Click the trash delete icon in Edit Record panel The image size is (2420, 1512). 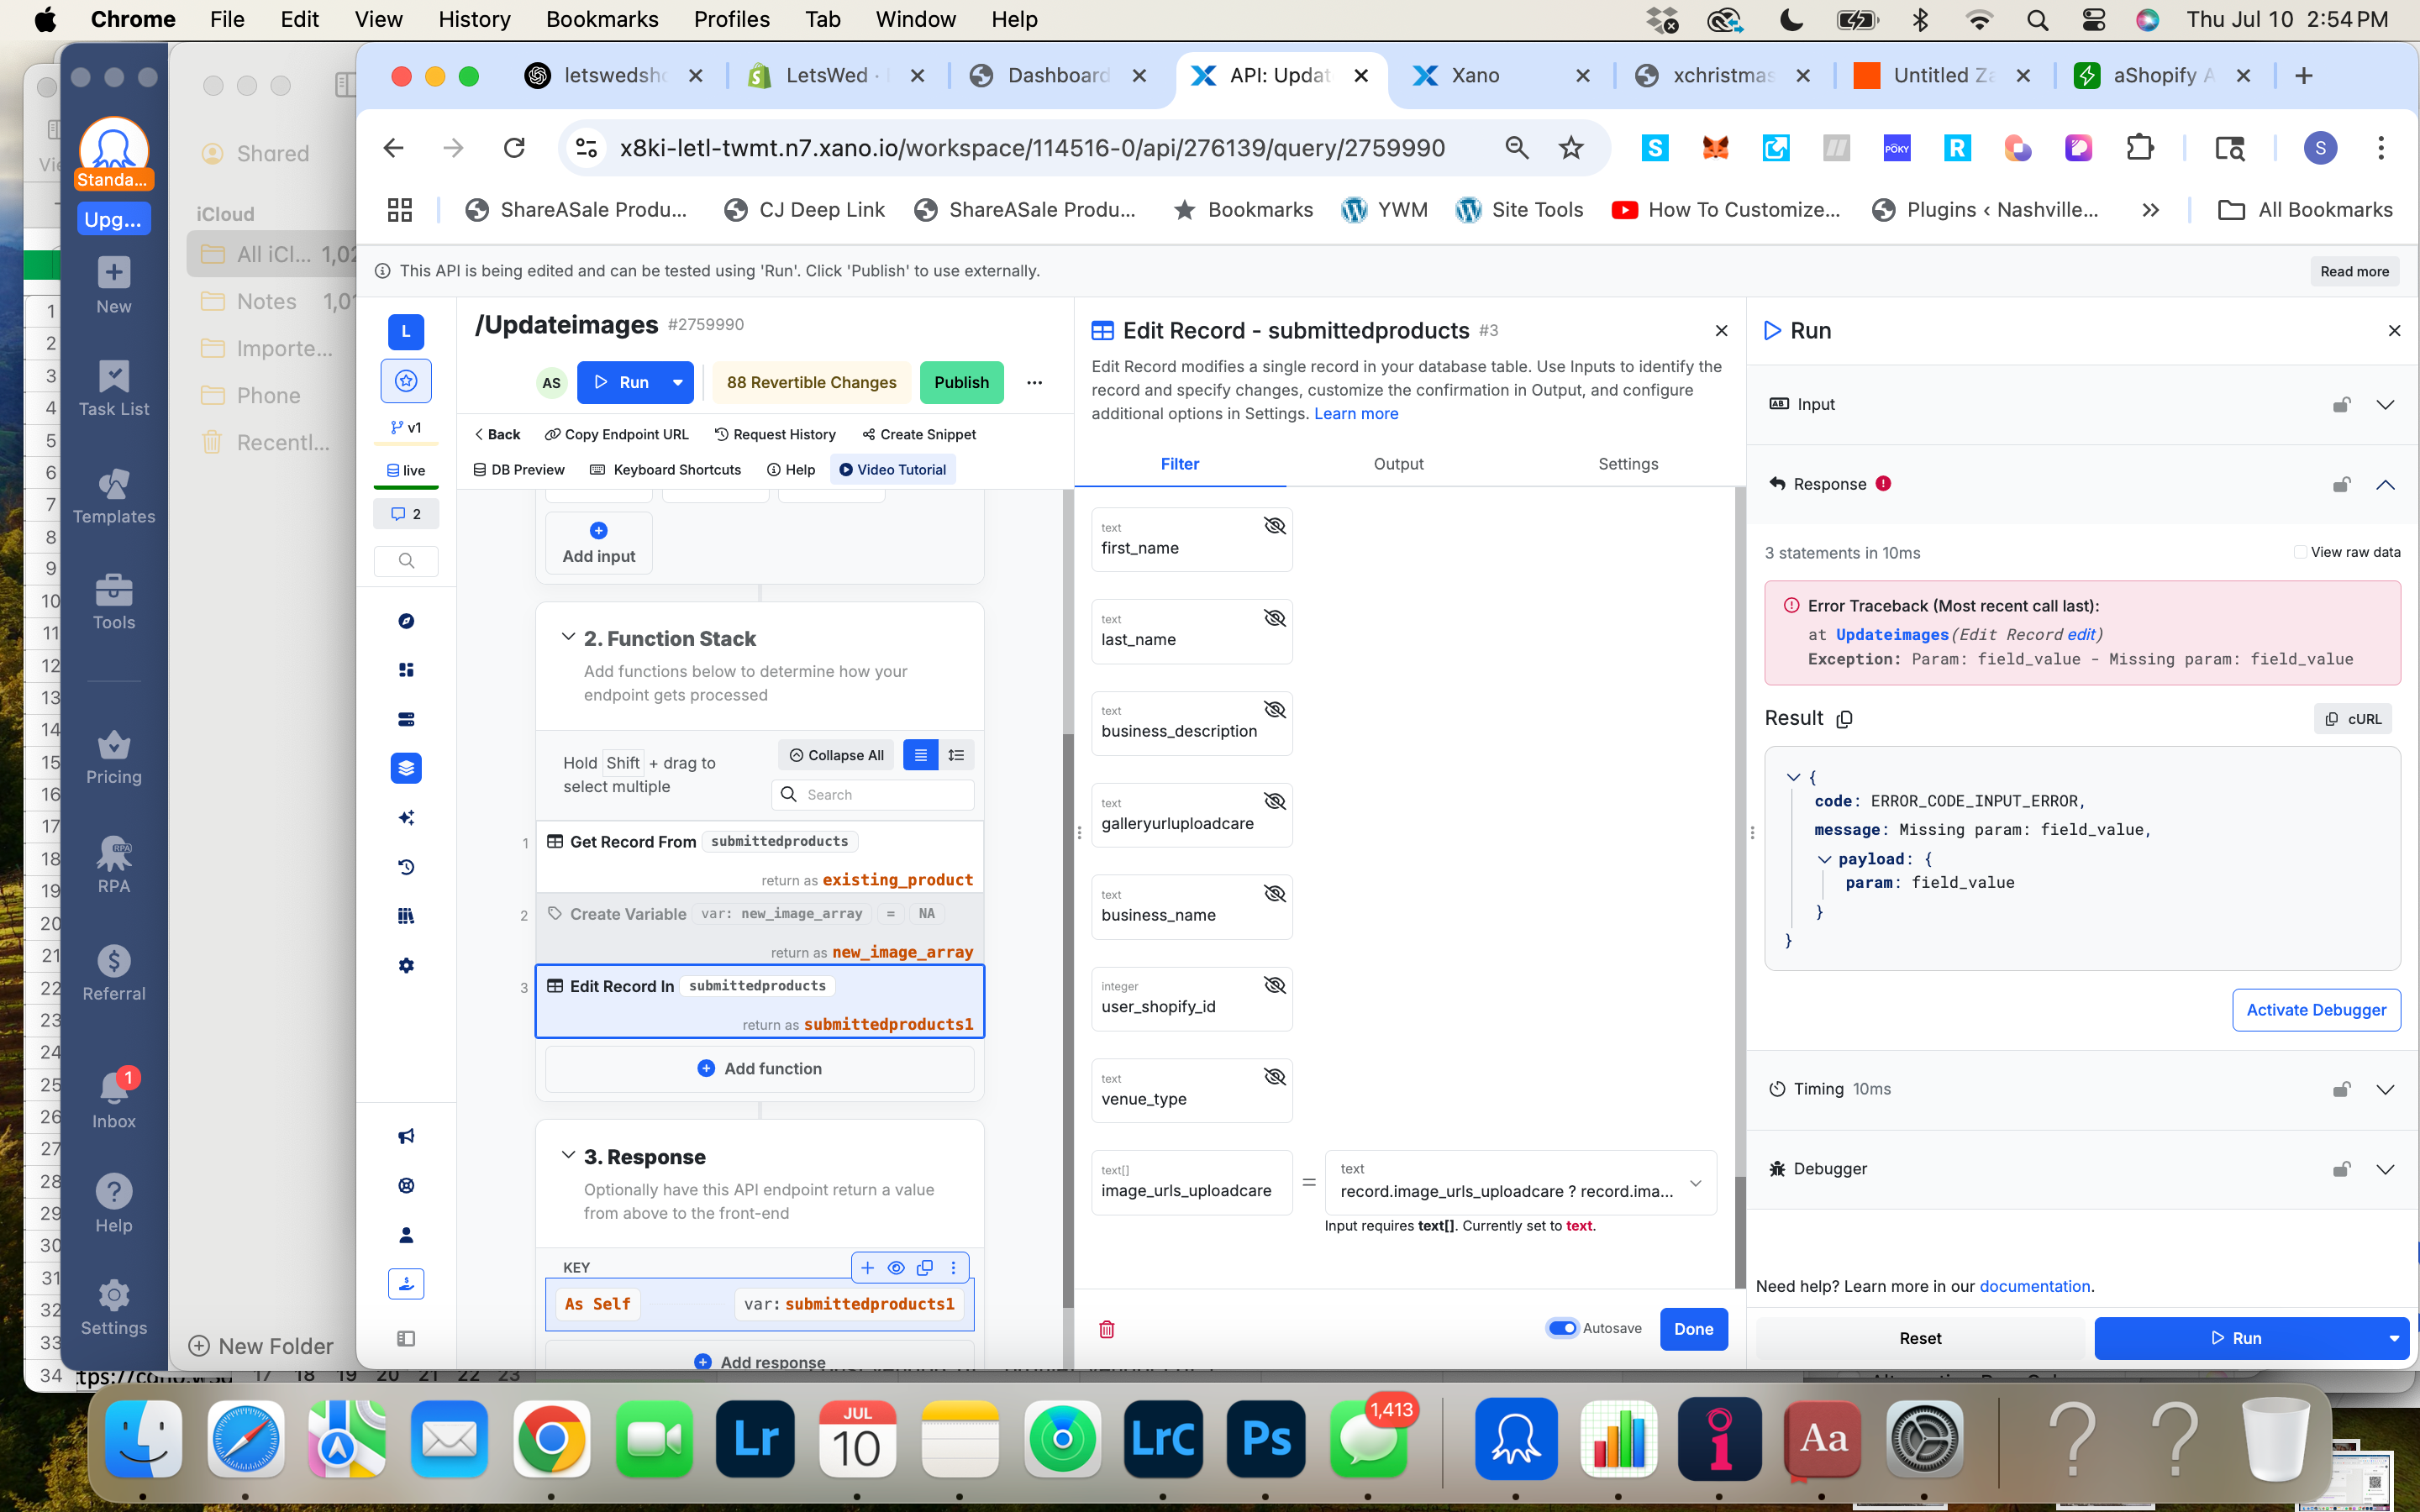(x=1106, y=1329)
